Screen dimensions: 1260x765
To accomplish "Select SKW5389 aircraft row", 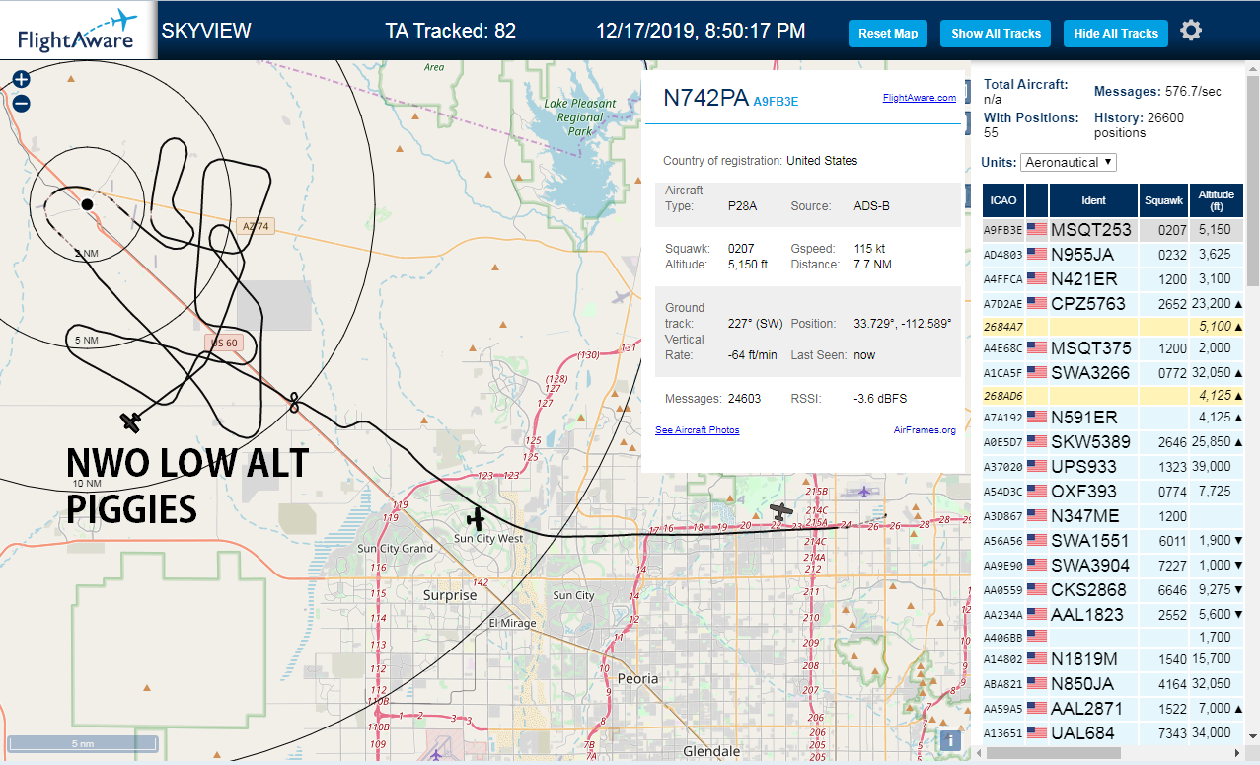I will tap(1112, 442).
